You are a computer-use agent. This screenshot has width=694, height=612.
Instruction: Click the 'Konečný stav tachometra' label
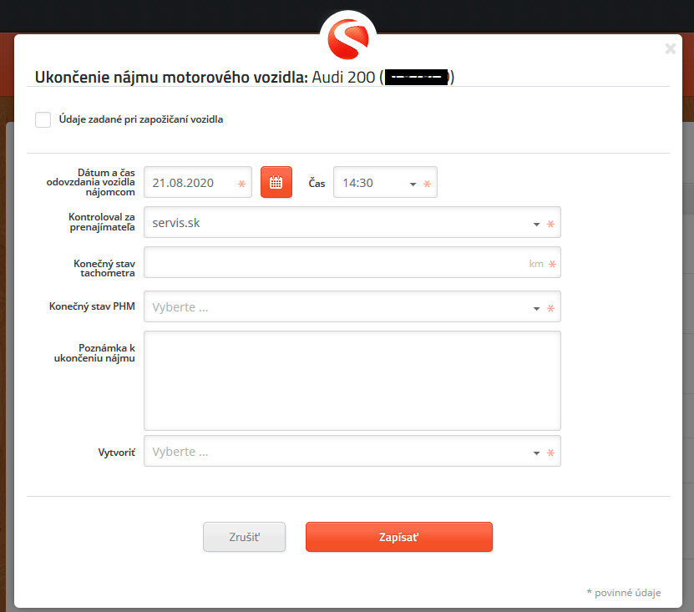tap(104, 268)
